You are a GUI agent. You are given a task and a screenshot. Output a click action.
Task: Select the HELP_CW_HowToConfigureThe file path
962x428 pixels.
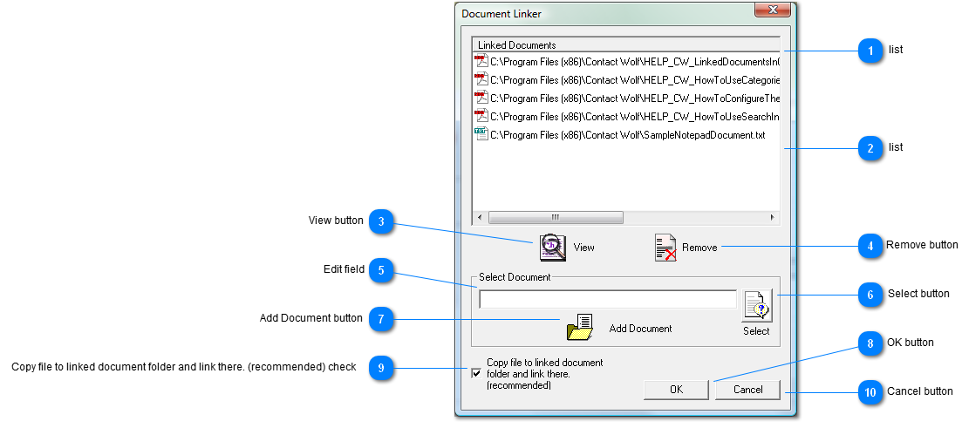pyautogui.click(x=635, y=99)
